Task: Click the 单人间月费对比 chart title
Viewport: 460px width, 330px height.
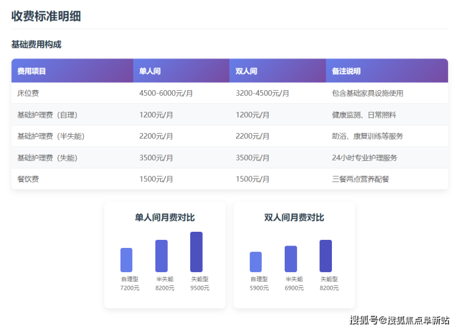Action: click(x=165, y=218)
